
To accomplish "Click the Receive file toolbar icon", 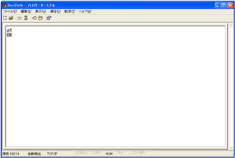I will pos(40,18).
